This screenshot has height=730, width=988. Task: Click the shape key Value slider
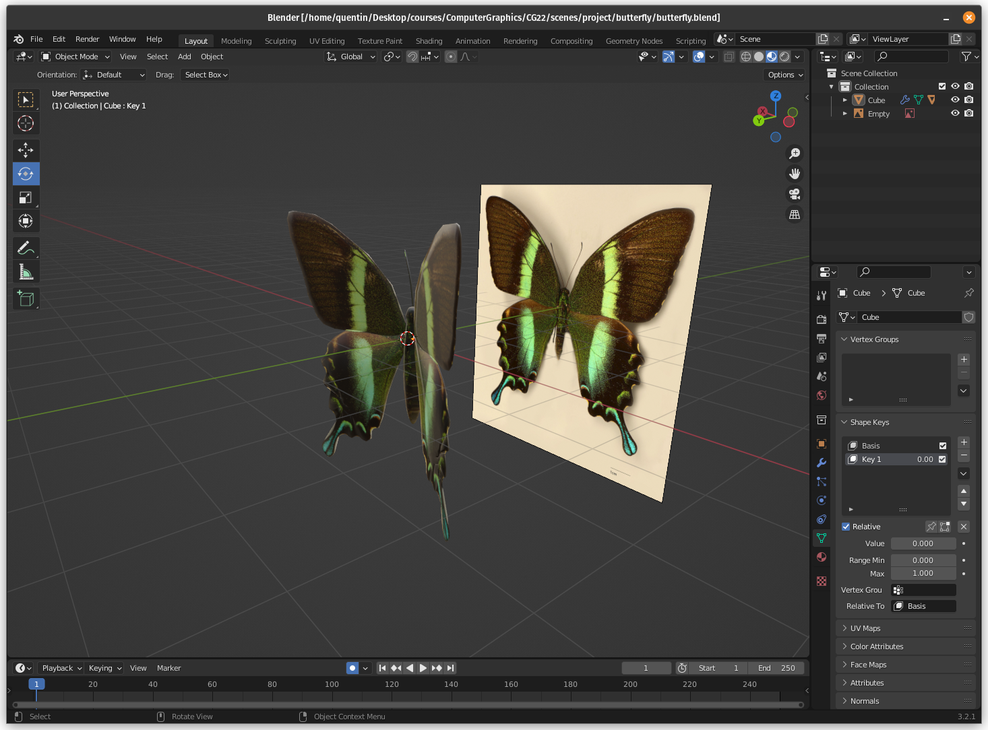point(923,543)
